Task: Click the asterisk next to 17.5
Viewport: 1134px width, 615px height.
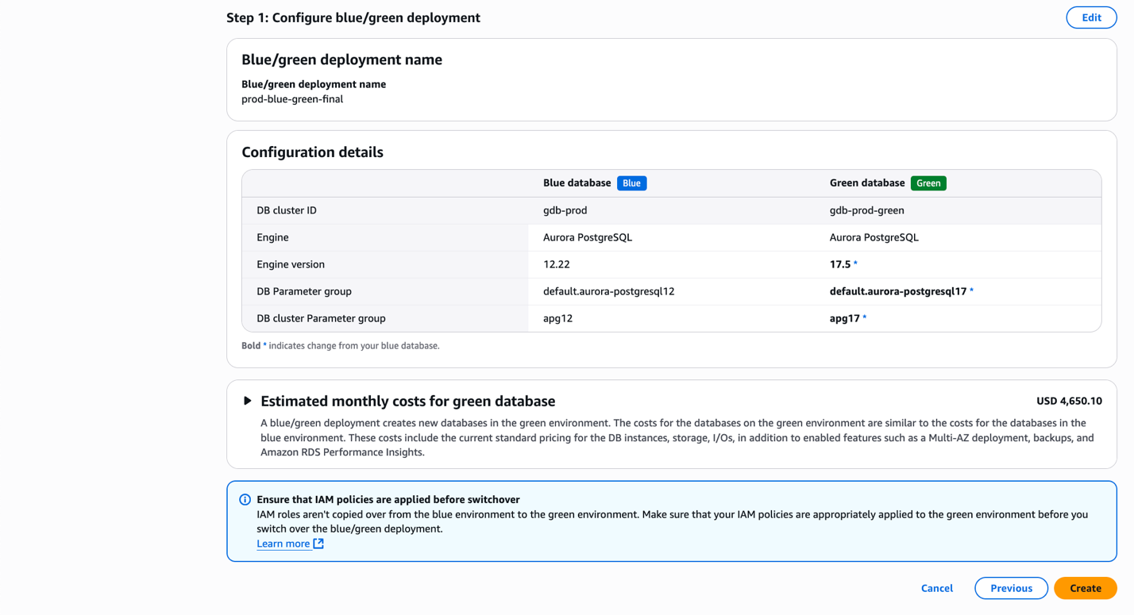Action: point(855,264)
